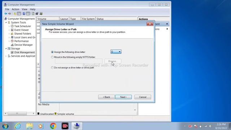Open the File menu
The image size is (231, 130).
click(7, 9)
